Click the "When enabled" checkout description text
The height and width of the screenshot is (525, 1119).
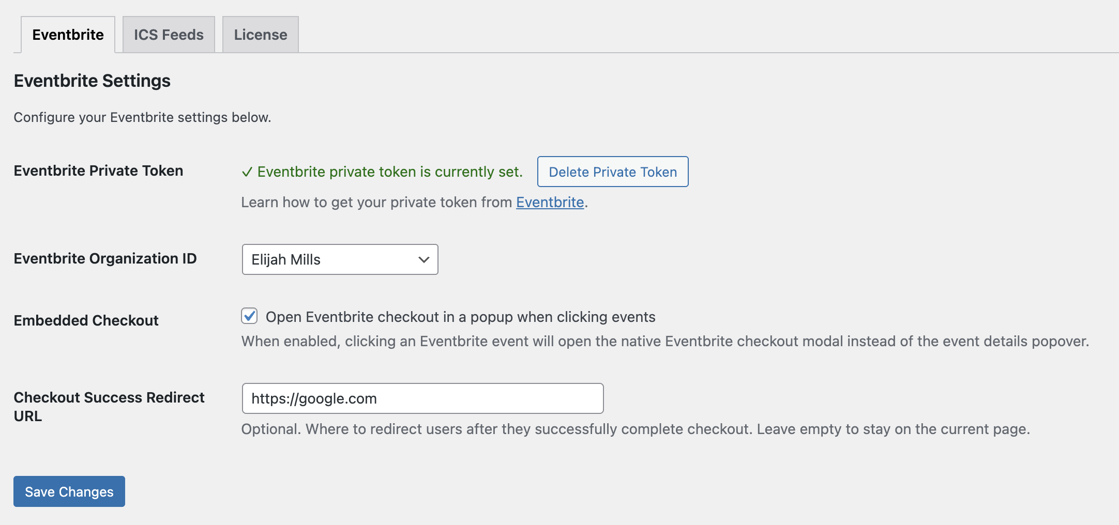(x=665, y=341)
